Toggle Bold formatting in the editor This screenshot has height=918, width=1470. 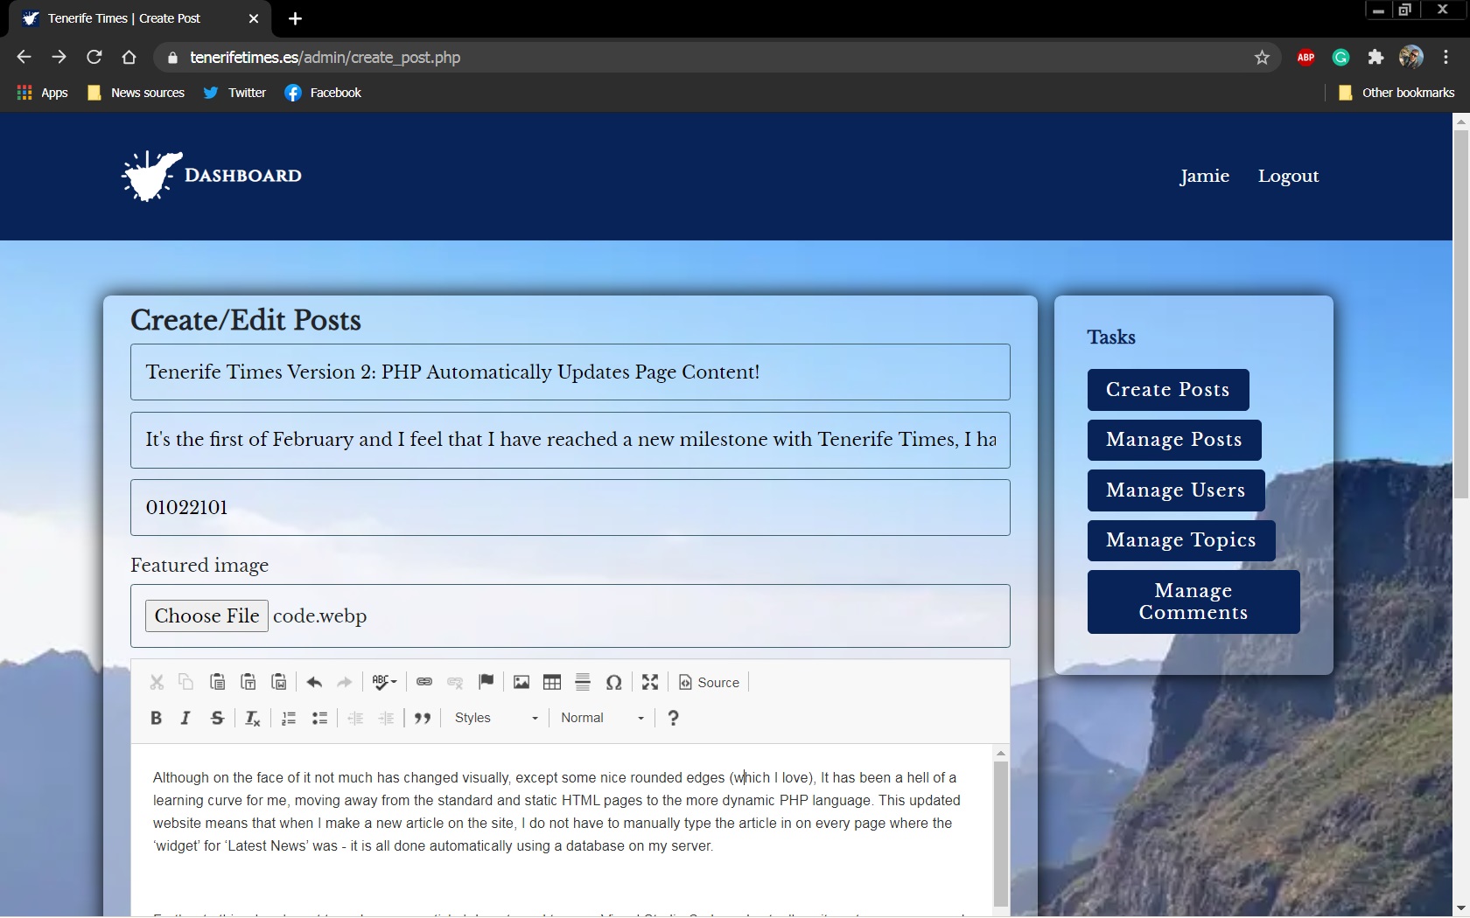pyautogui.click(x=156, y=718)
